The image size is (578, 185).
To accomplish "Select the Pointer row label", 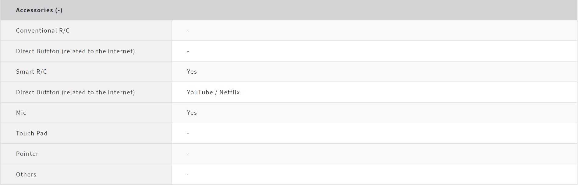I will pos(27,154).
